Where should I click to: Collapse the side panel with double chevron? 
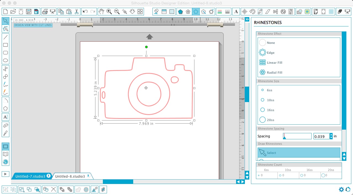coord(247,19)
